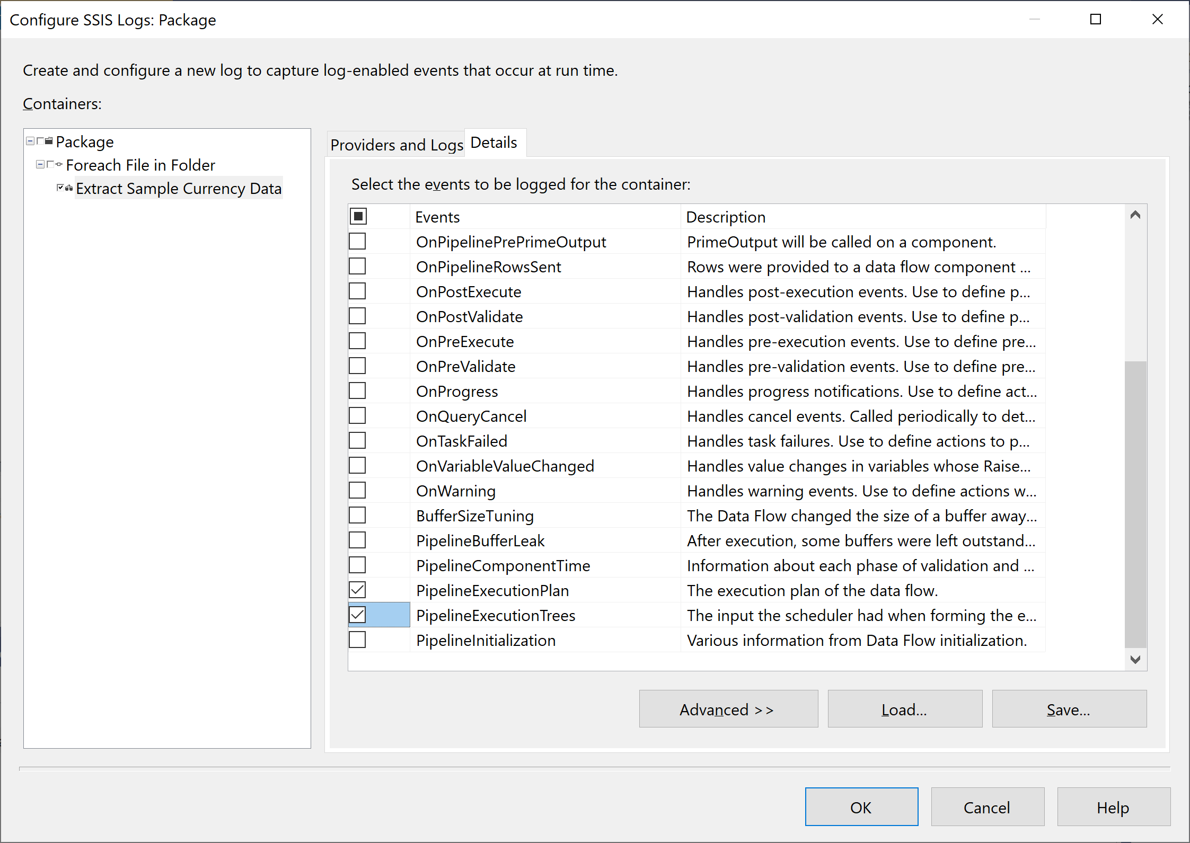This screenshot has height=843, width=1190.
Task: Click the Foreach File in Folder loop icon
Action: (59, 164)
